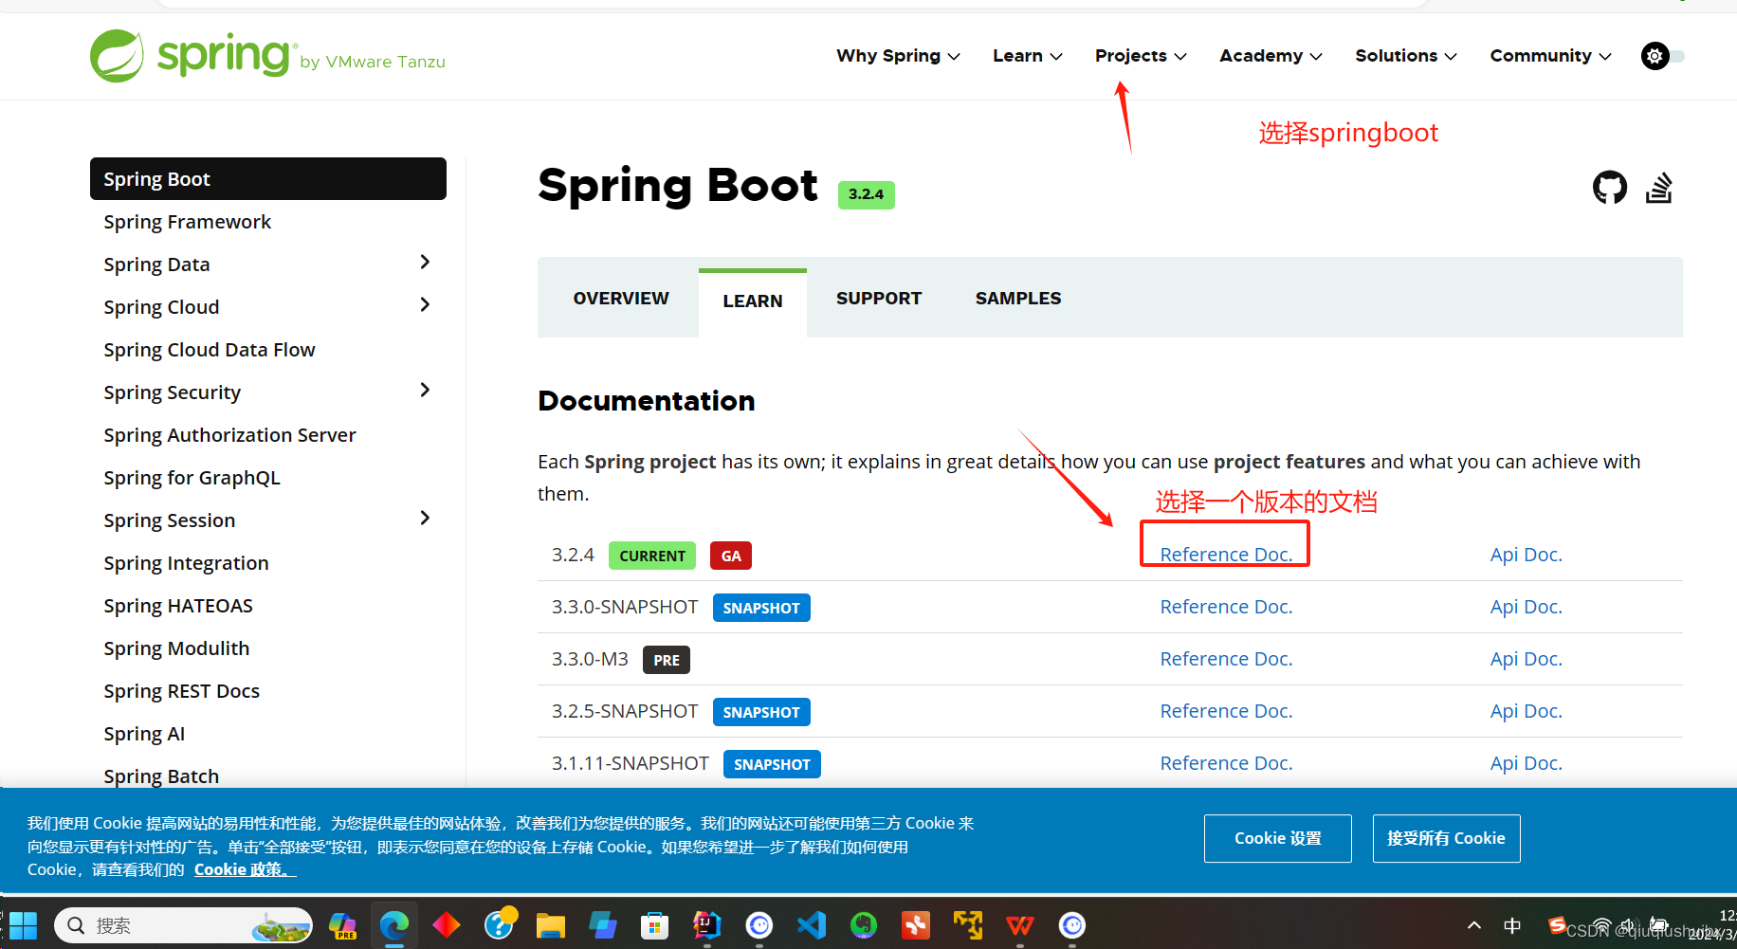This screenshot has height=949, width=1737.
Task: Open WPS Office from the taskbar
Action: click(x=1020, y=925)
